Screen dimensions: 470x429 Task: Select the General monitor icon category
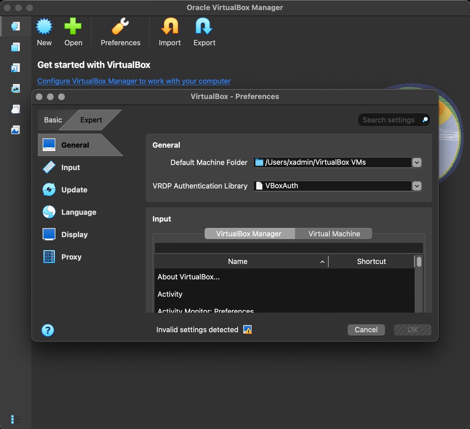(49, 145)
